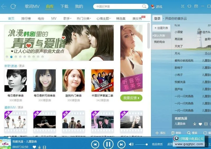Open the 首页 sub-tab
The width and height of the screenshot is (211, 149).
tap(11, 18)
